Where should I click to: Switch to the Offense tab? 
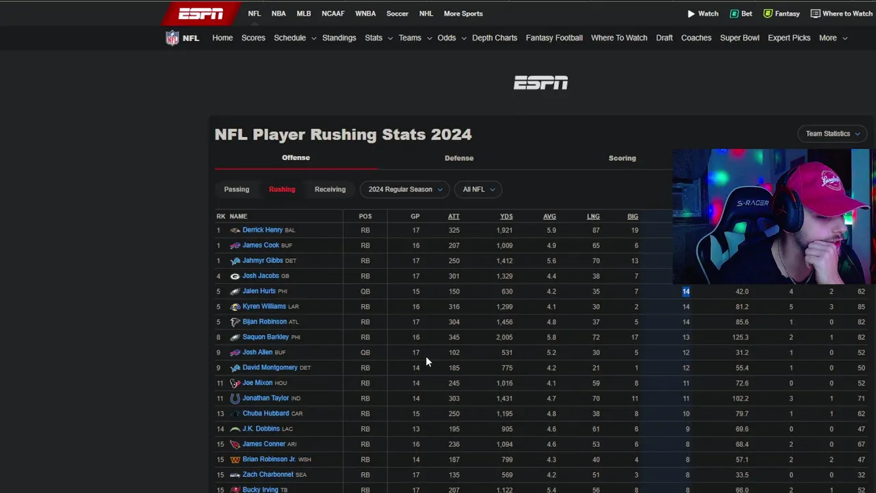point(296,157)
